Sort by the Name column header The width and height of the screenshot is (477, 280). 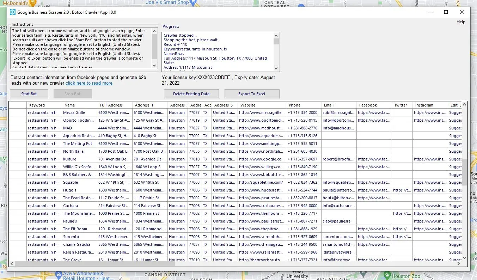80,105
